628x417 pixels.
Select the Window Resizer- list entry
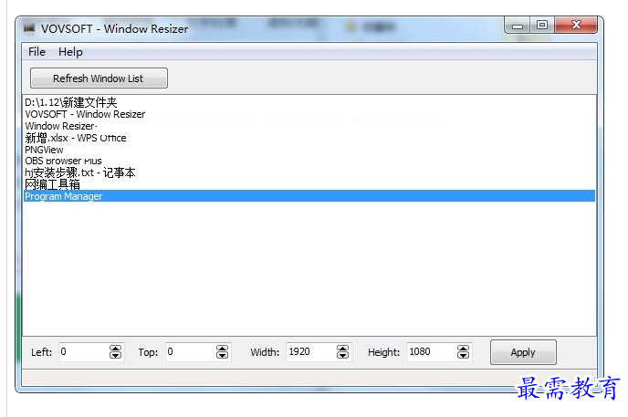point(309,126)
